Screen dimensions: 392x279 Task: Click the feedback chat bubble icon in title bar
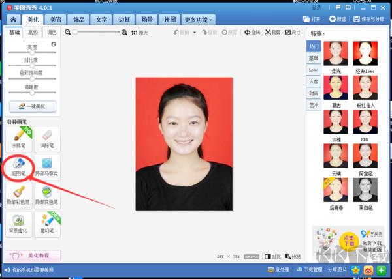tap(338, 7)
